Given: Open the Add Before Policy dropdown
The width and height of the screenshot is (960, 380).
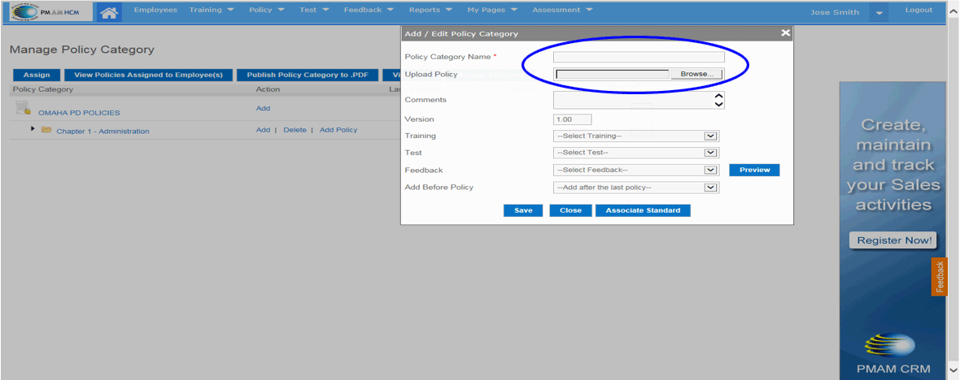Looking at the screenshot, I should (635, 188).
